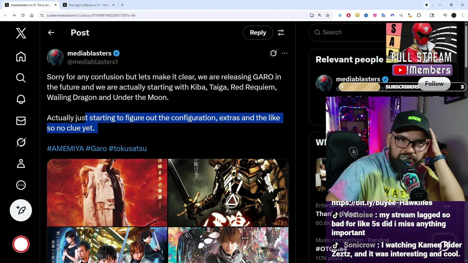This screenshot has height=263, width=468.
Task: Open the golden armor poster image
Action: pyautogui.click(x=228, y=193)
